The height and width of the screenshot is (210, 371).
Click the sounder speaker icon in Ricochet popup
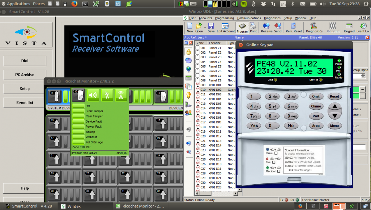click(x=93, y=95)
